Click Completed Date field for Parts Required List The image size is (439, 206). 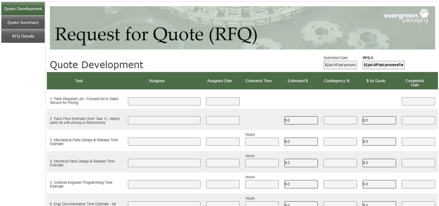418,102
